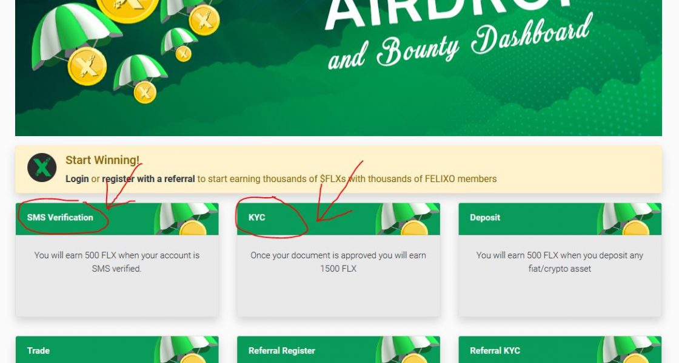Open the Referral KYC card

click(x=560, y=350)
